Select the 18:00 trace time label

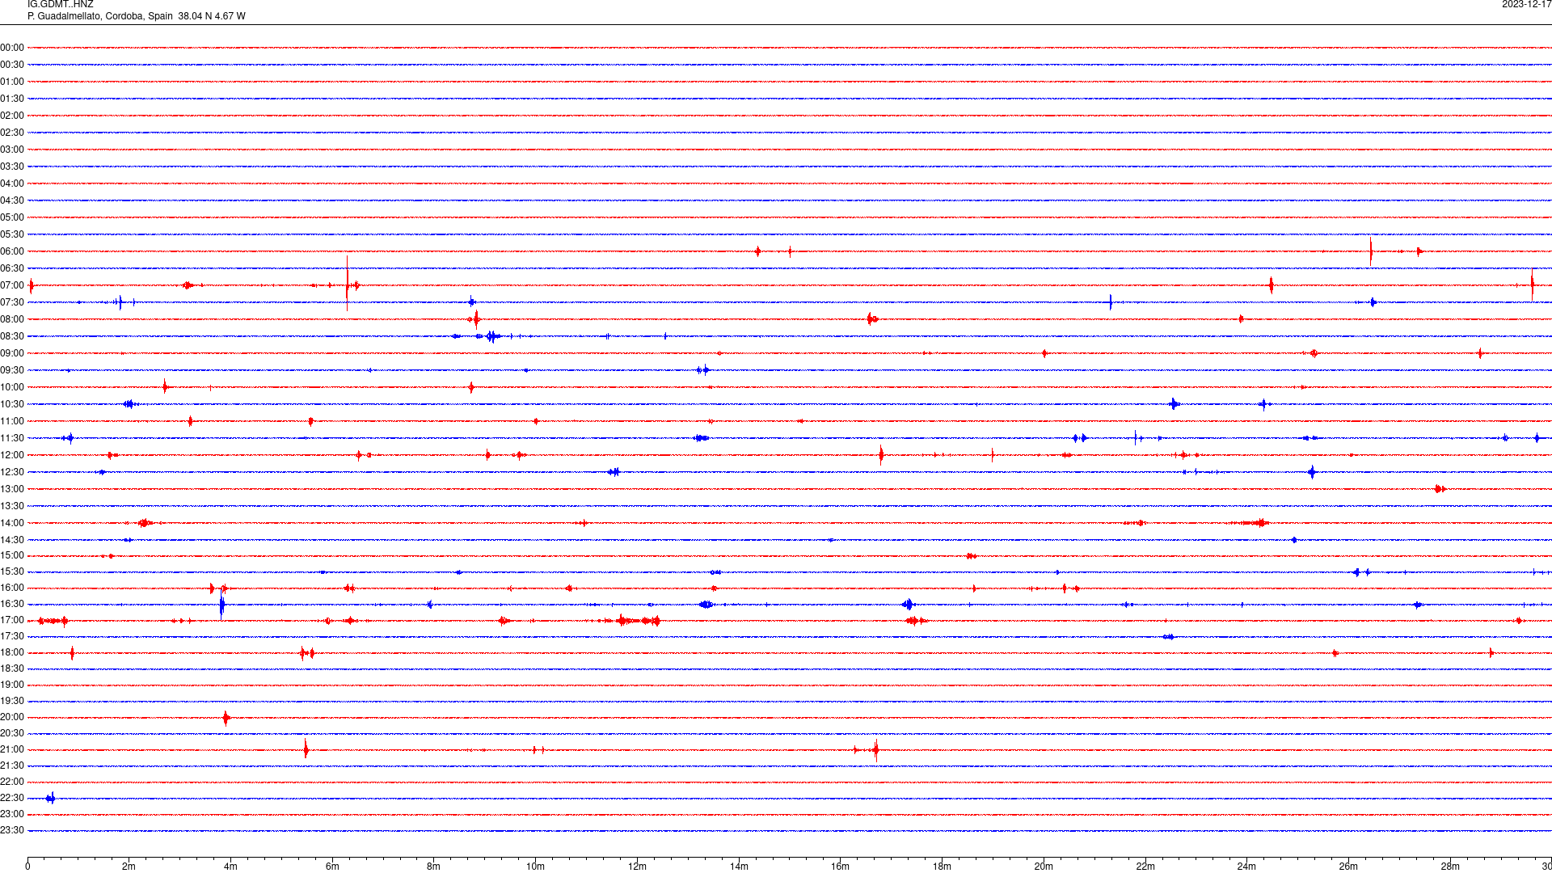pyautogui.click(x=12, y=652)
